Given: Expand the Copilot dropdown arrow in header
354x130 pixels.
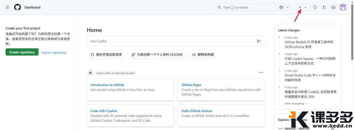Looking at the screenshot, I should point(288,7).
